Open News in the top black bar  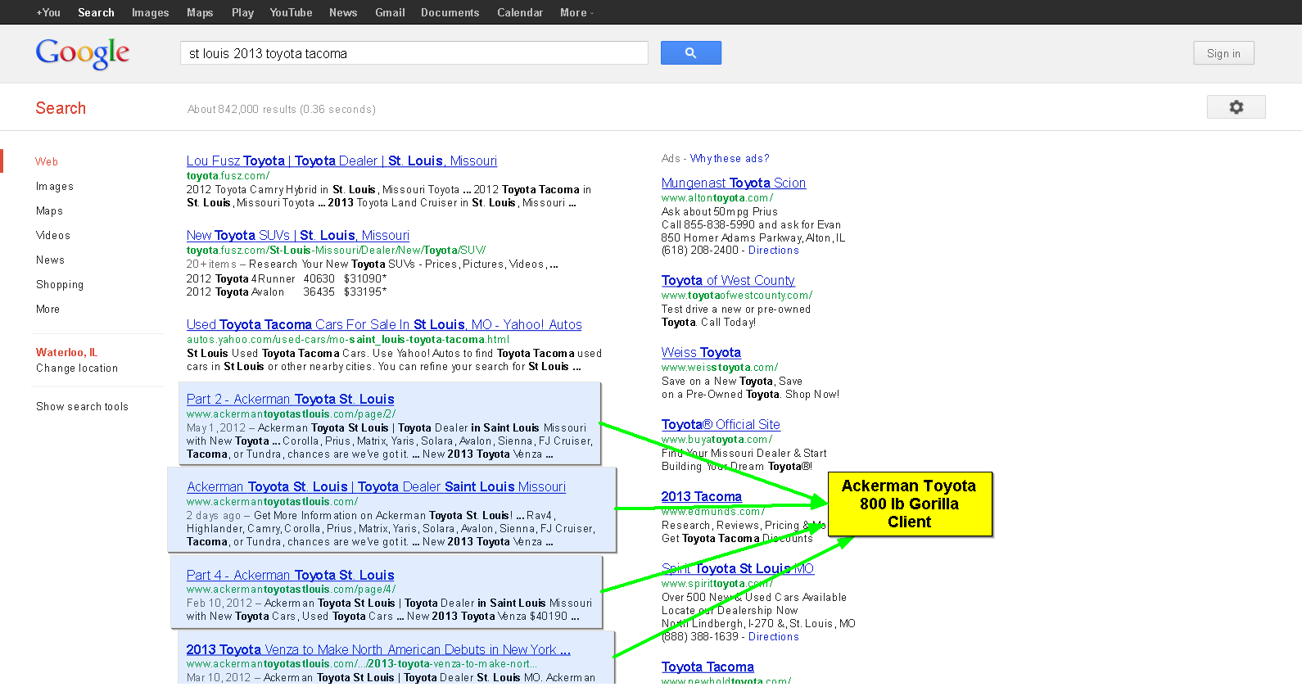(343, 12)
